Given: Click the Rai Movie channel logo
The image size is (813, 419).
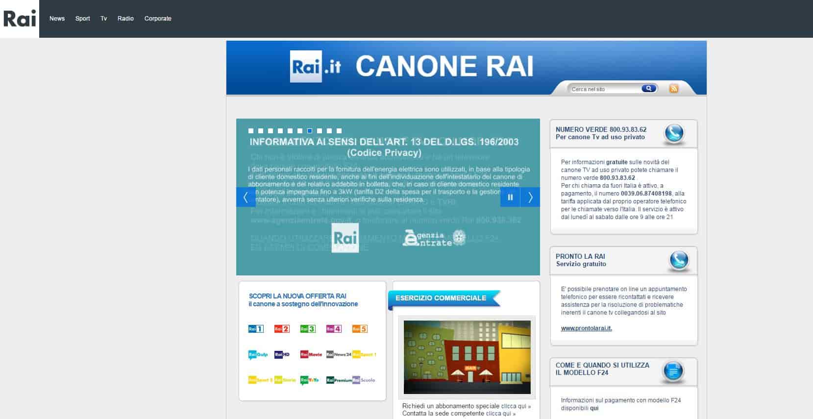Looking at the screenshot, I should point(311,354).
